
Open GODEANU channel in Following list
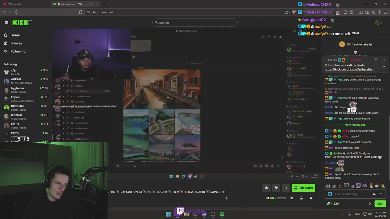(26, 108)
